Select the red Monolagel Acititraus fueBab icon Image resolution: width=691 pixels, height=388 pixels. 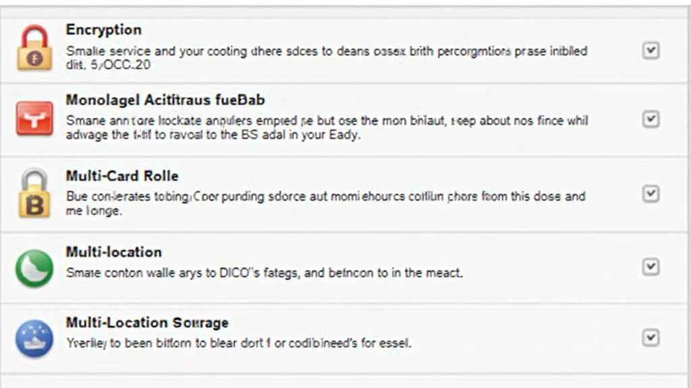34,119
